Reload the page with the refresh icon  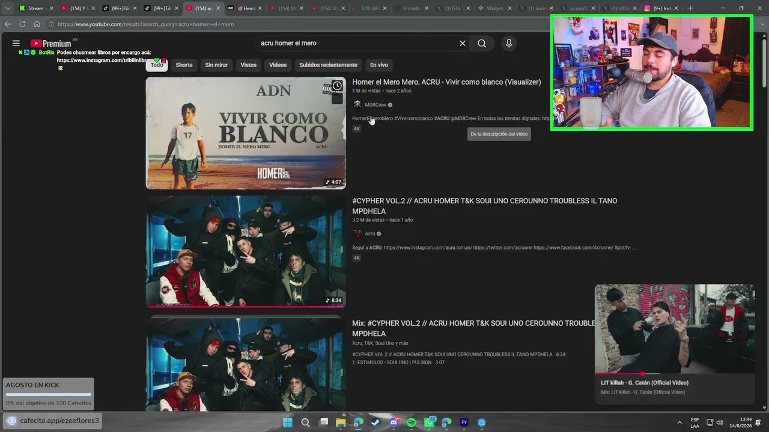22,24
